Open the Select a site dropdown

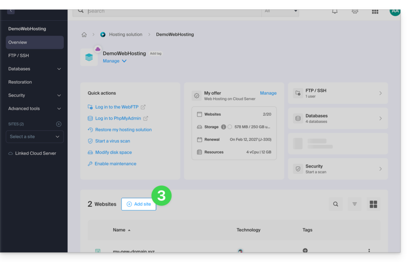(35, 137)
